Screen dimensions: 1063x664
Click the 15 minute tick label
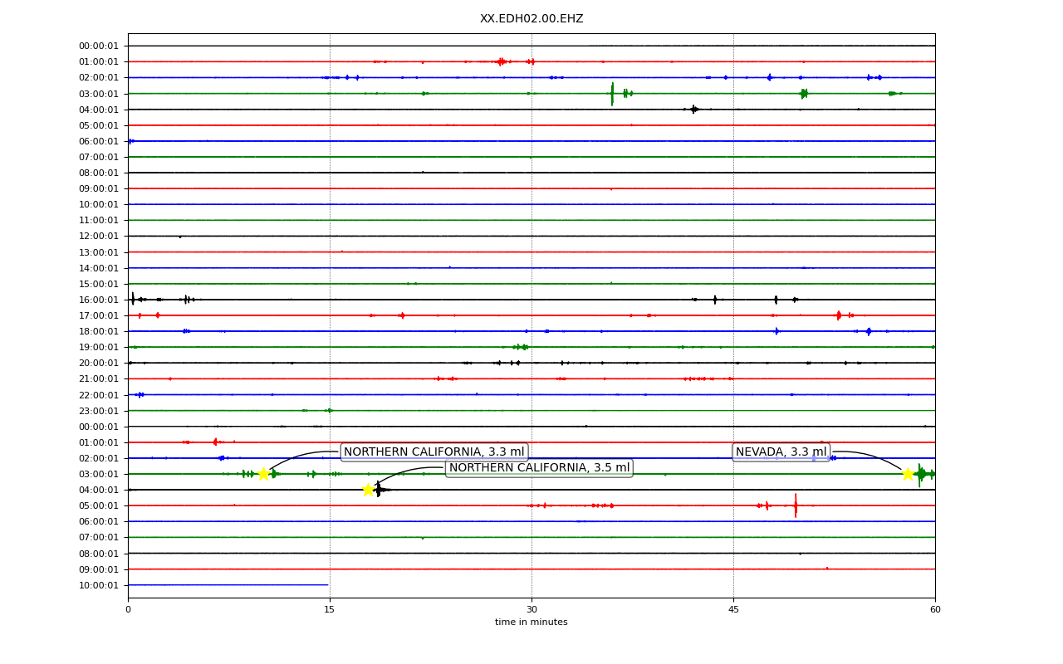pos(330,609)
